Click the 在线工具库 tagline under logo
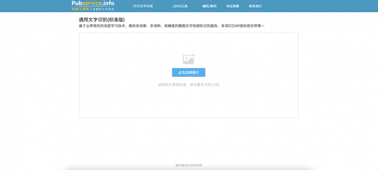 coord(80,9)
